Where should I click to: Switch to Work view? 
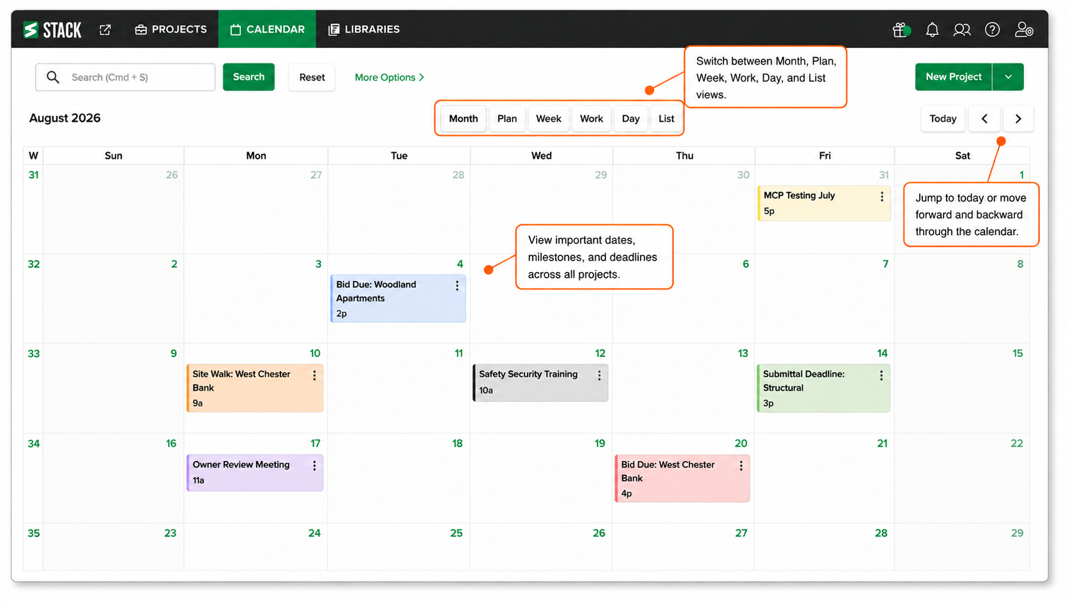point(591,119)
